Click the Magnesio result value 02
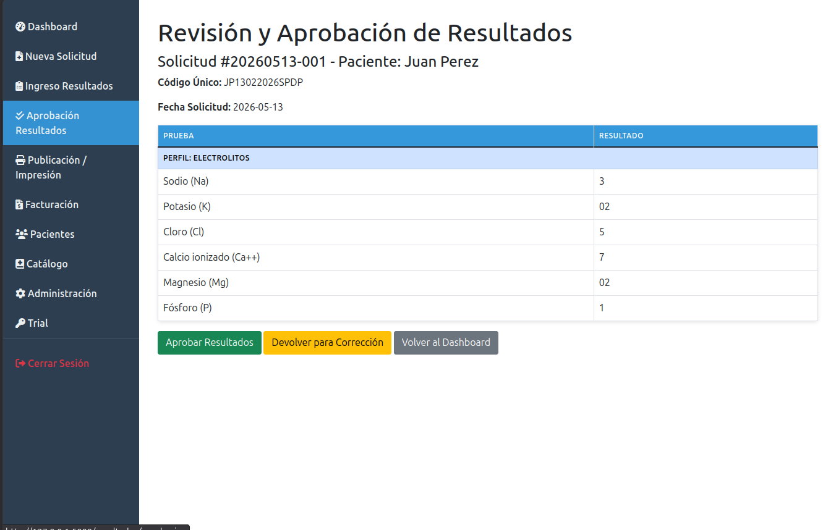This screenshot has height=530, width=836. (x=605, y=282)
